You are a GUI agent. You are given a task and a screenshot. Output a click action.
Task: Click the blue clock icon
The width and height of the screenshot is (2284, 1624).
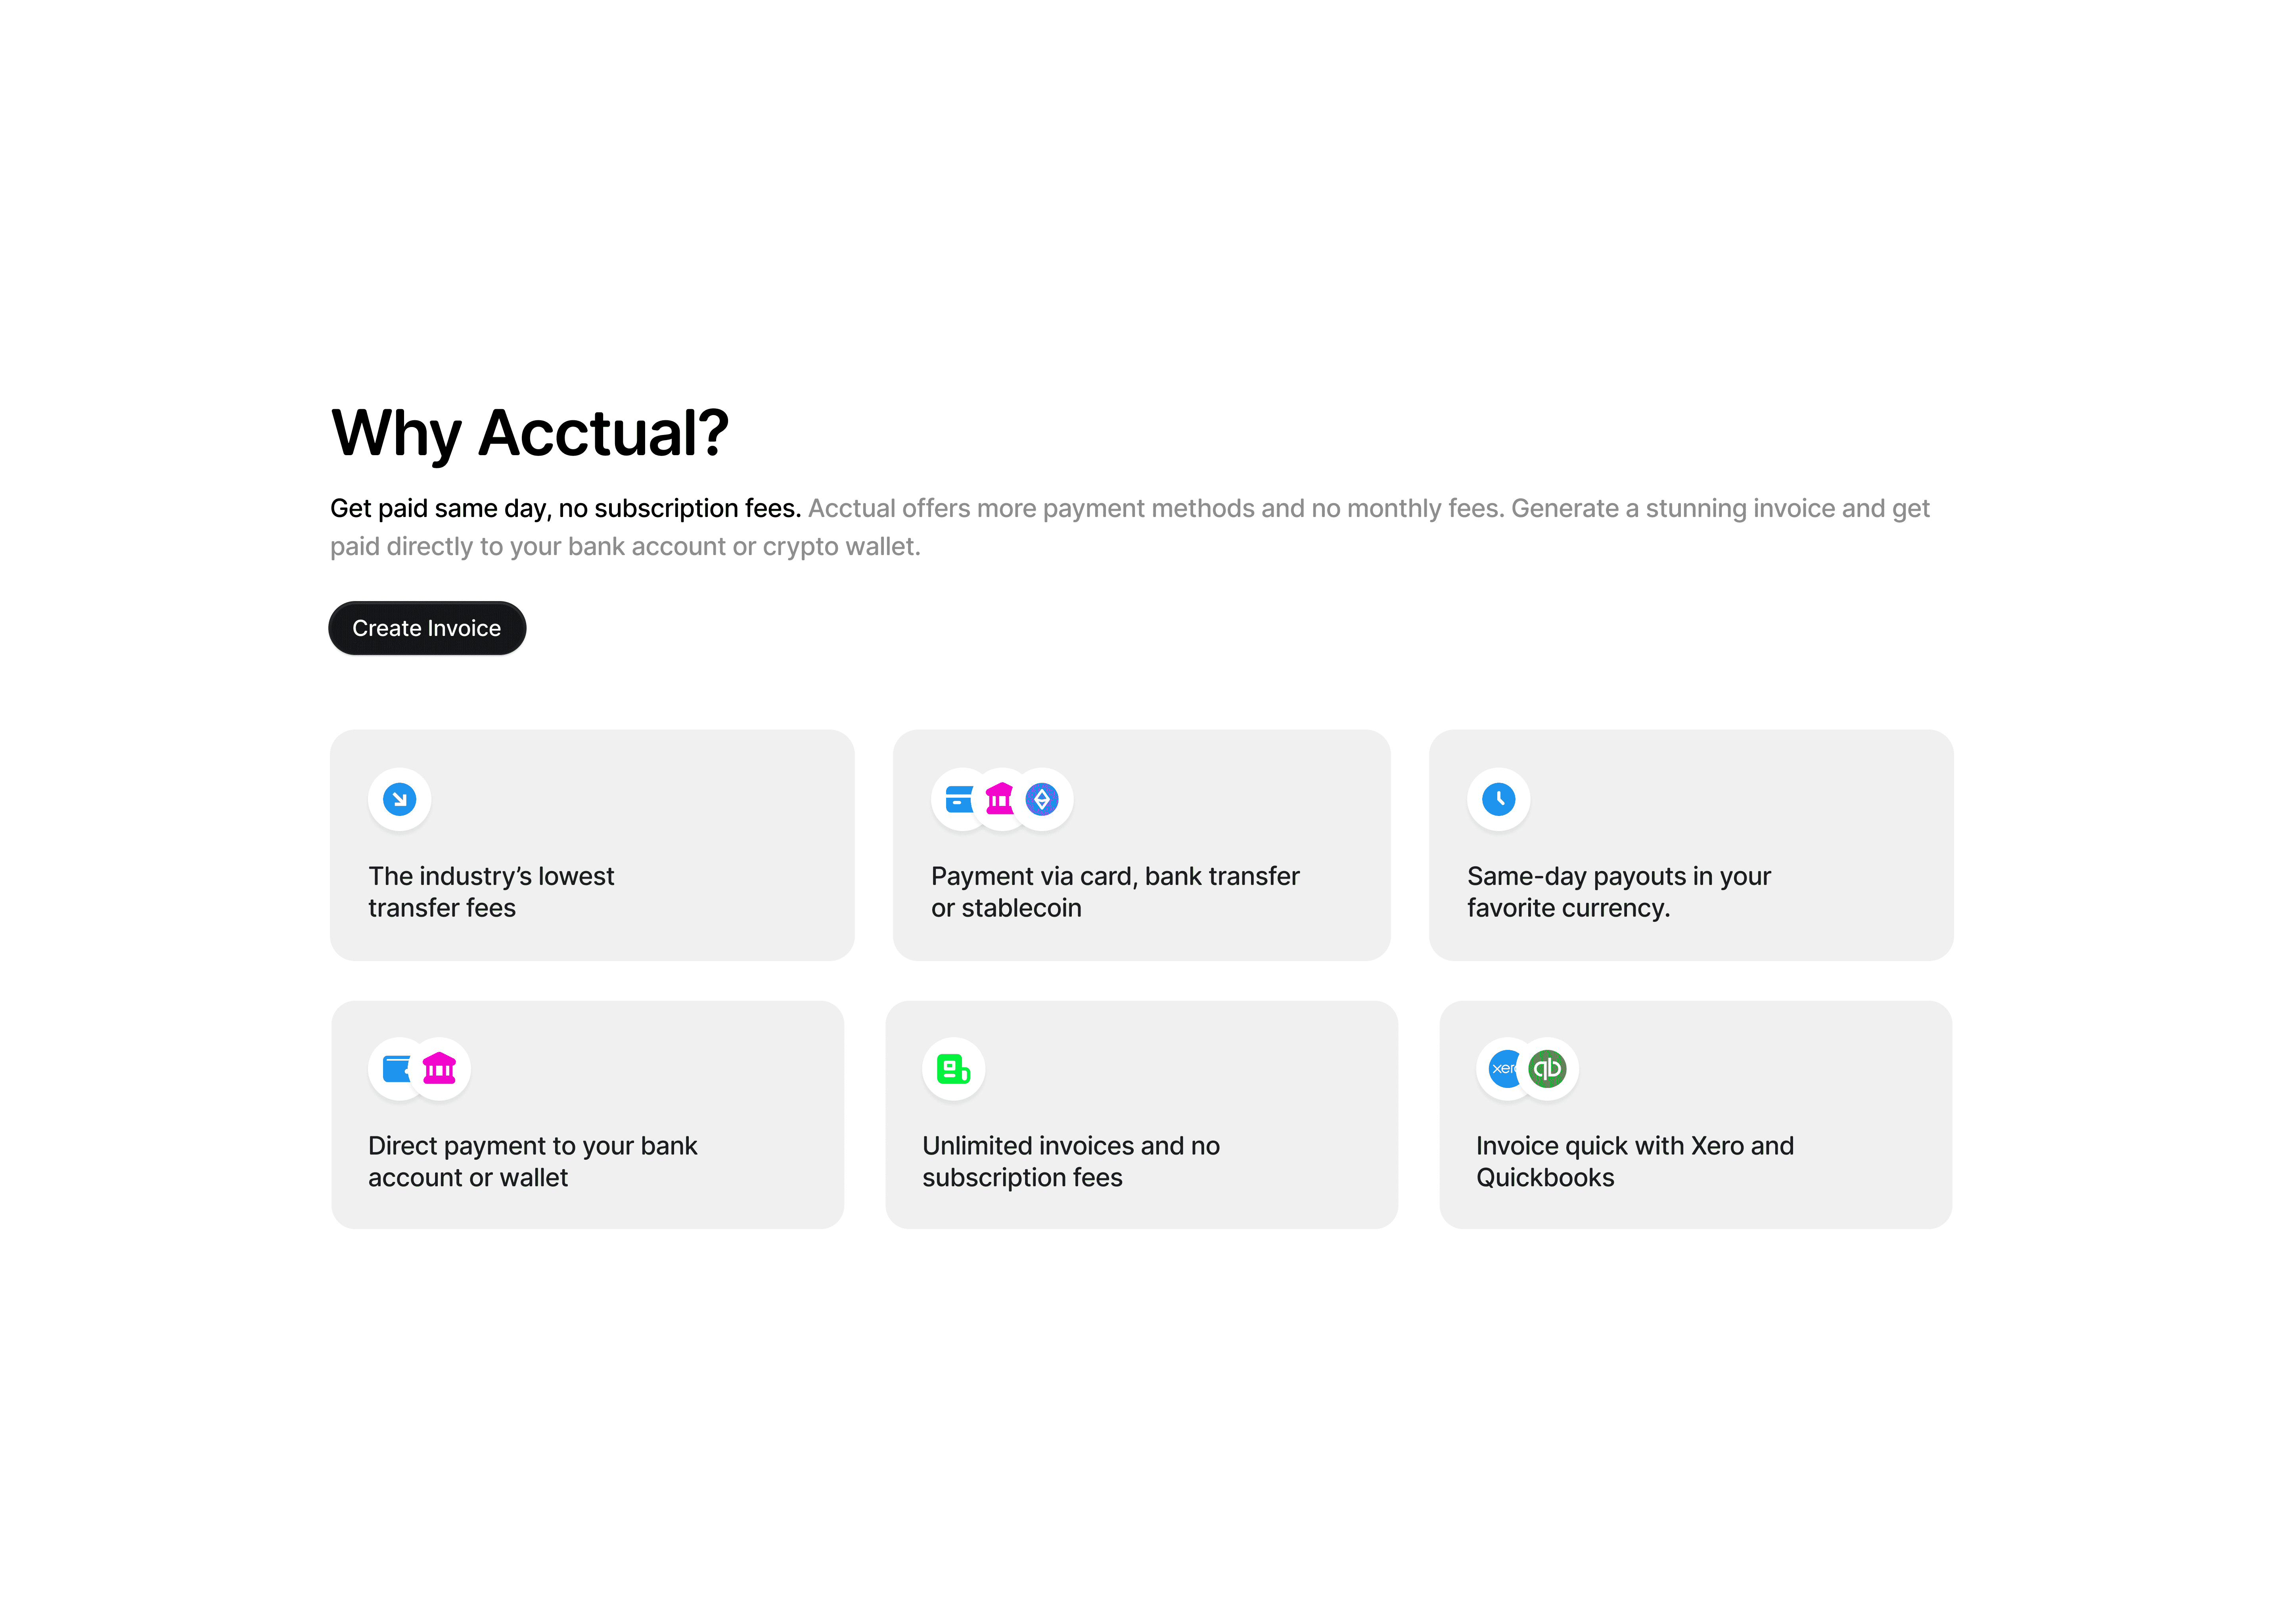click(1498, 799)
